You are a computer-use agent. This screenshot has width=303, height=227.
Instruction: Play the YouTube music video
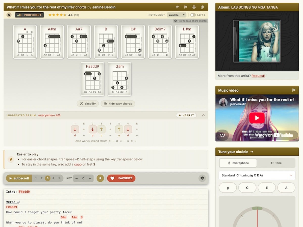(x=257, y=118)
